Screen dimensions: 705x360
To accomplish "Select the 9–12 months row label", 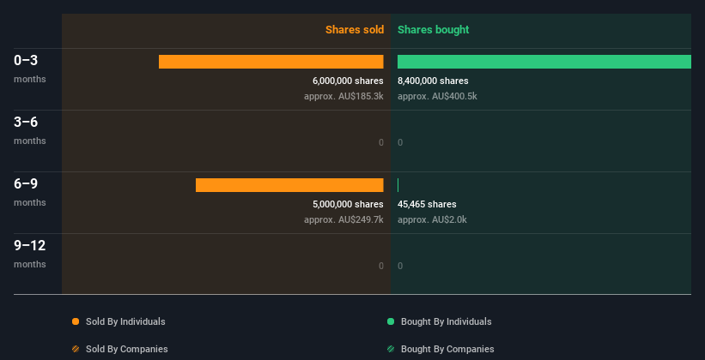I will (30, 254).
